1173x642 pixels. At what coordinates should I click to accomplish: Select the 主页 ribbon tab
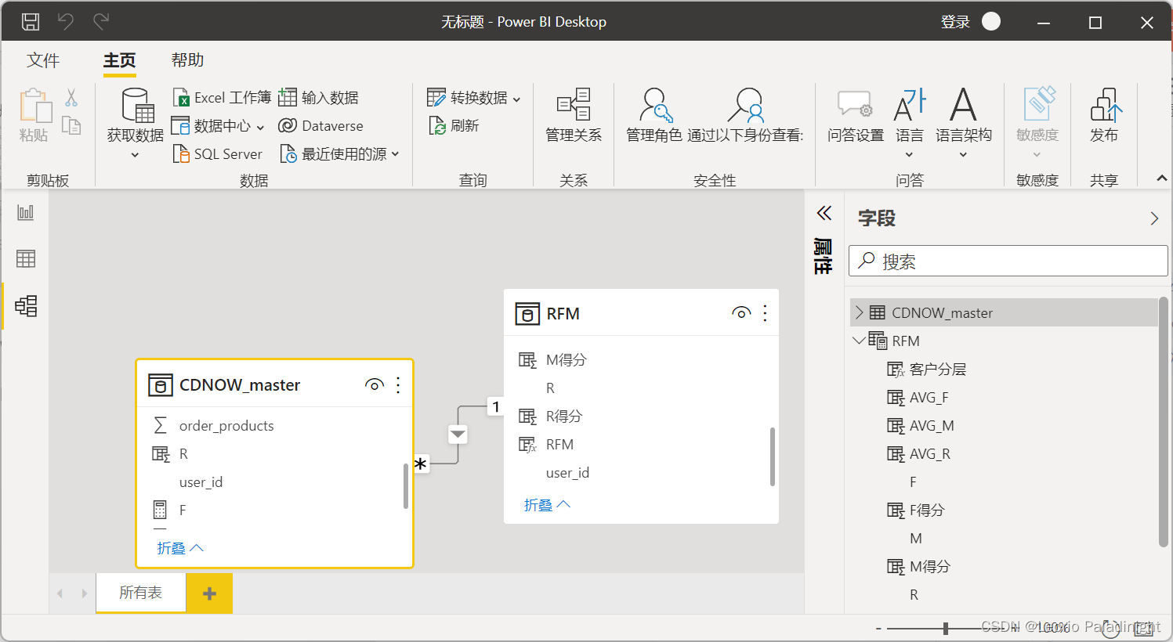click(x=120, y=60)
